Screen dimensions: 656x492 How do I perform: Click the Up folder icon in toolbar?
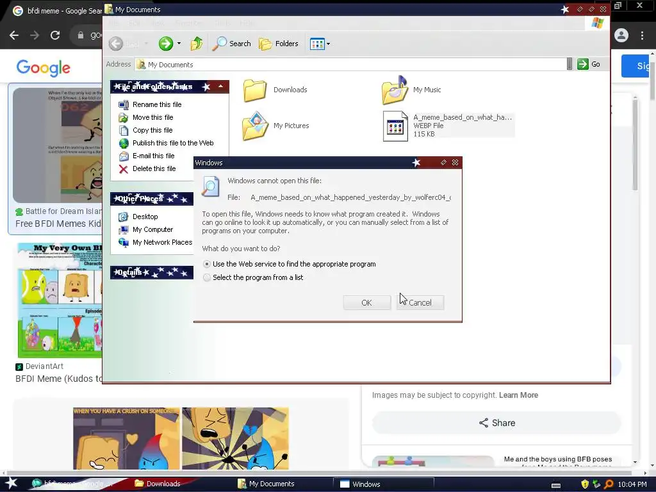click(x=197, y=44)
